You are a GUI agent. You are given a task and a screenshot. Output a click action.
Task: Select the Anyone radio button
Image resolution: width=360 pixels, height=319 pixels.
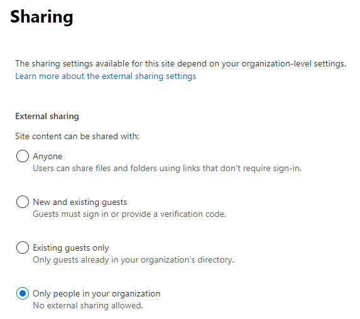(23, 156)
